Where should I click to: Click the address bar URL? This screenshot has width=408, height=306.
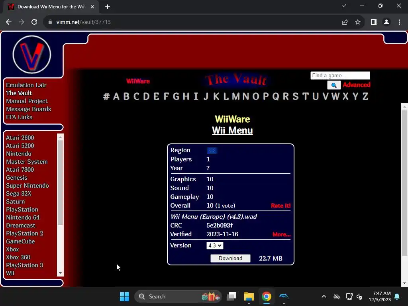pyautogui.click(x=83, y=22)
